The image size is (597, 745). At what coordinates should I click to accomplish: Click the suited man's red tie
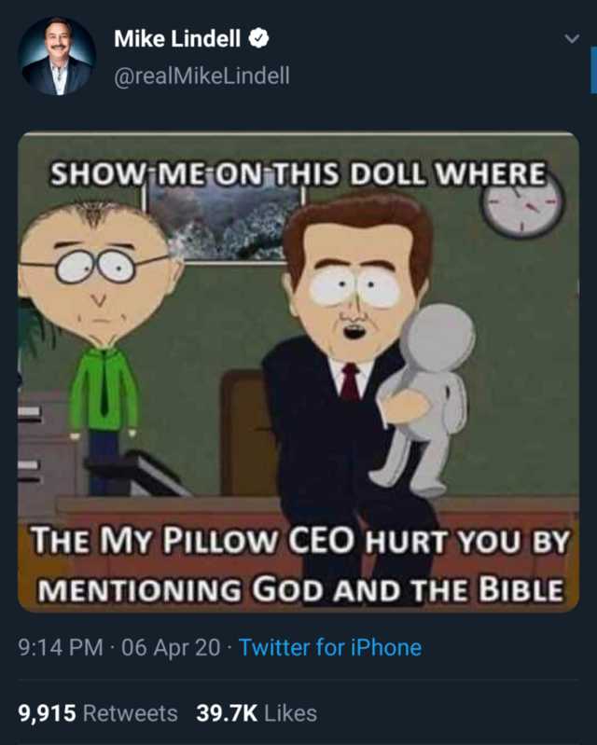(x=351, y=382)
